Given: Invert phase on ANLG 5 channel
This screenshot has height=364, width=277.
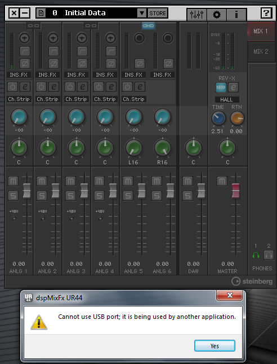Looking at the screenshot, I should click(x=140, y=64).
